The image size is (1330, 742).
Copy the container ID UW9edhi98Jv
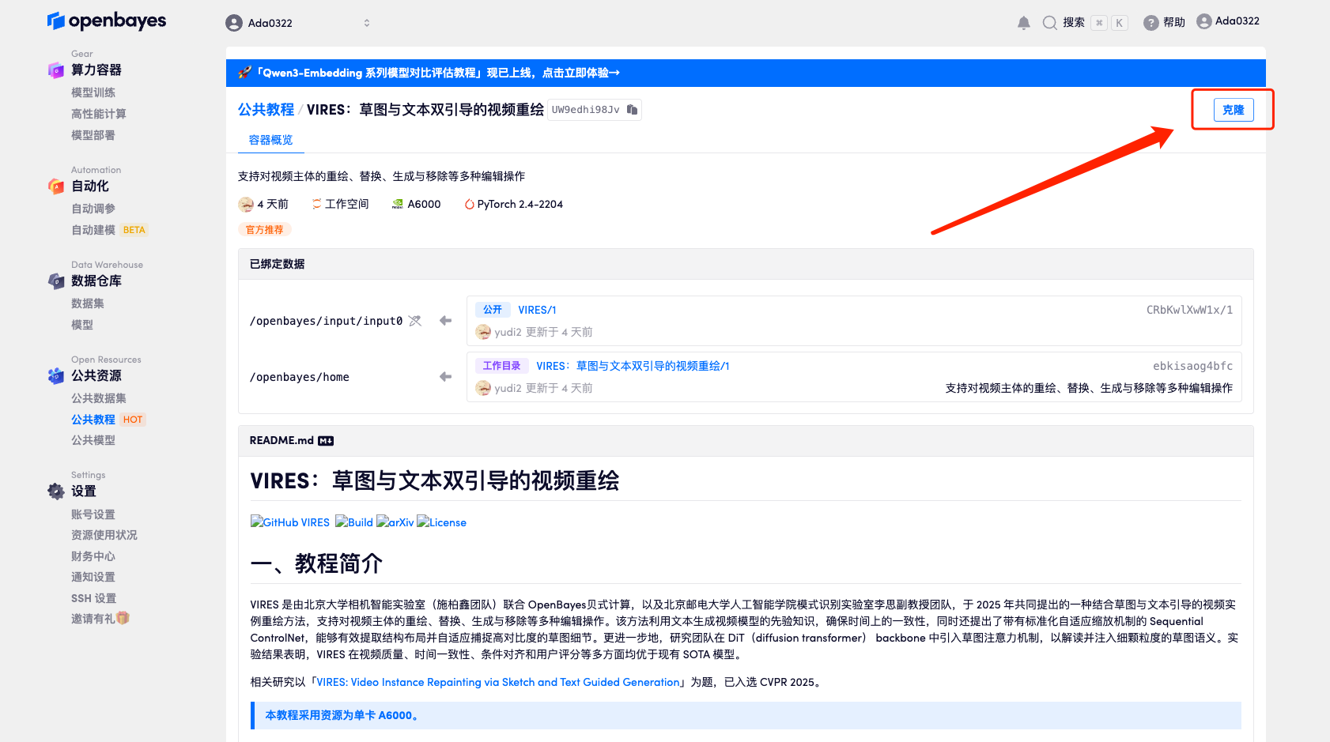[632, 110]
